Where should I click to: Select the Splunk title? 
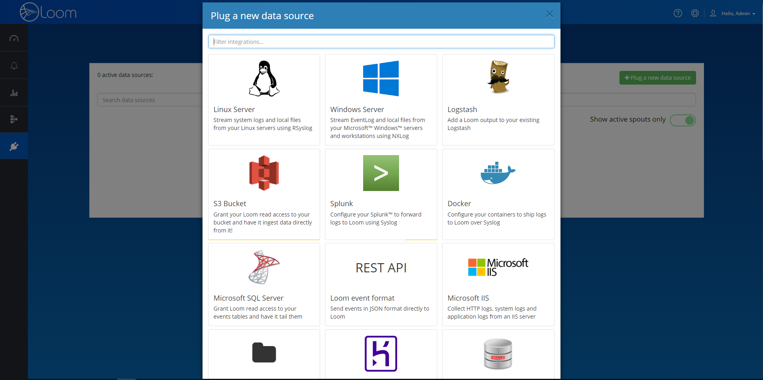341,204
